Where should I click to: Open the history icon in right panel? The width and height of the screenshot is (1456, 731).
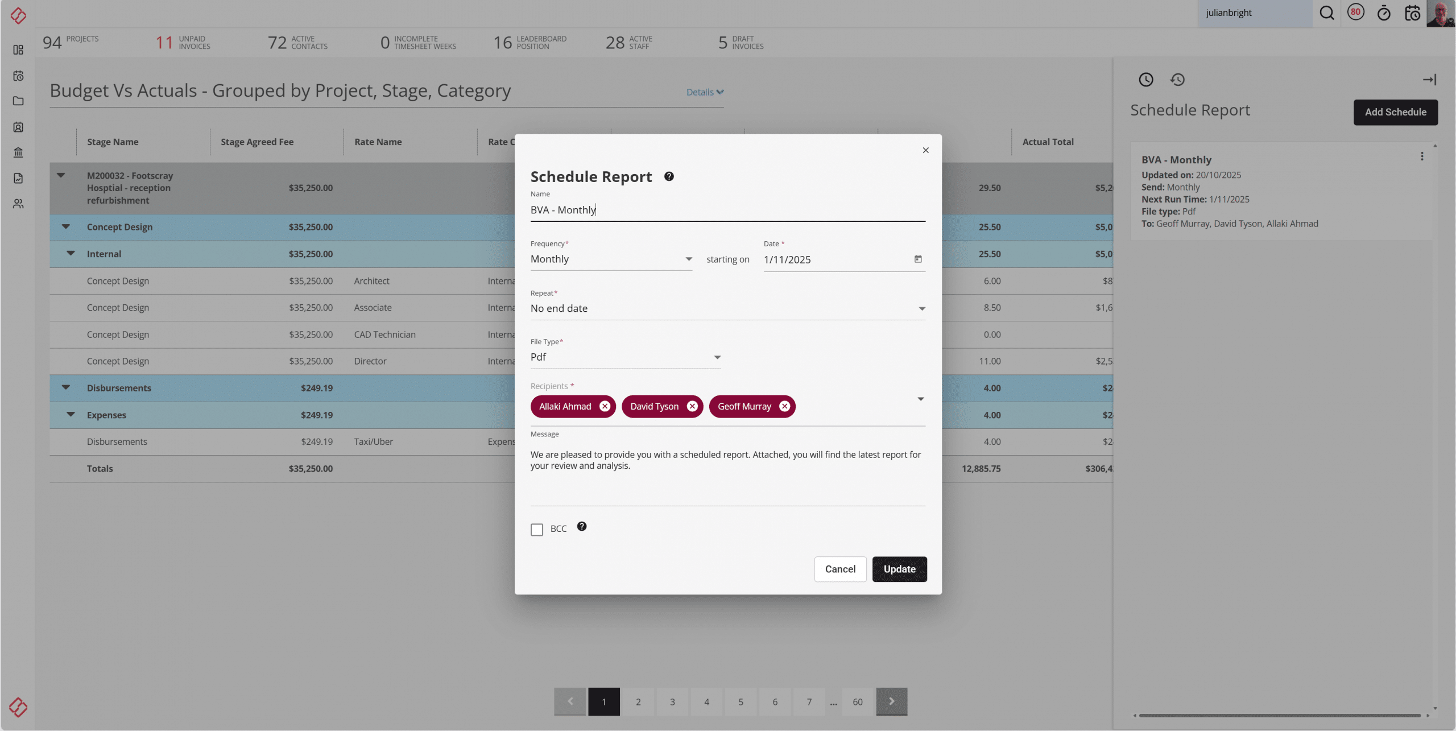coord(1177,80)
